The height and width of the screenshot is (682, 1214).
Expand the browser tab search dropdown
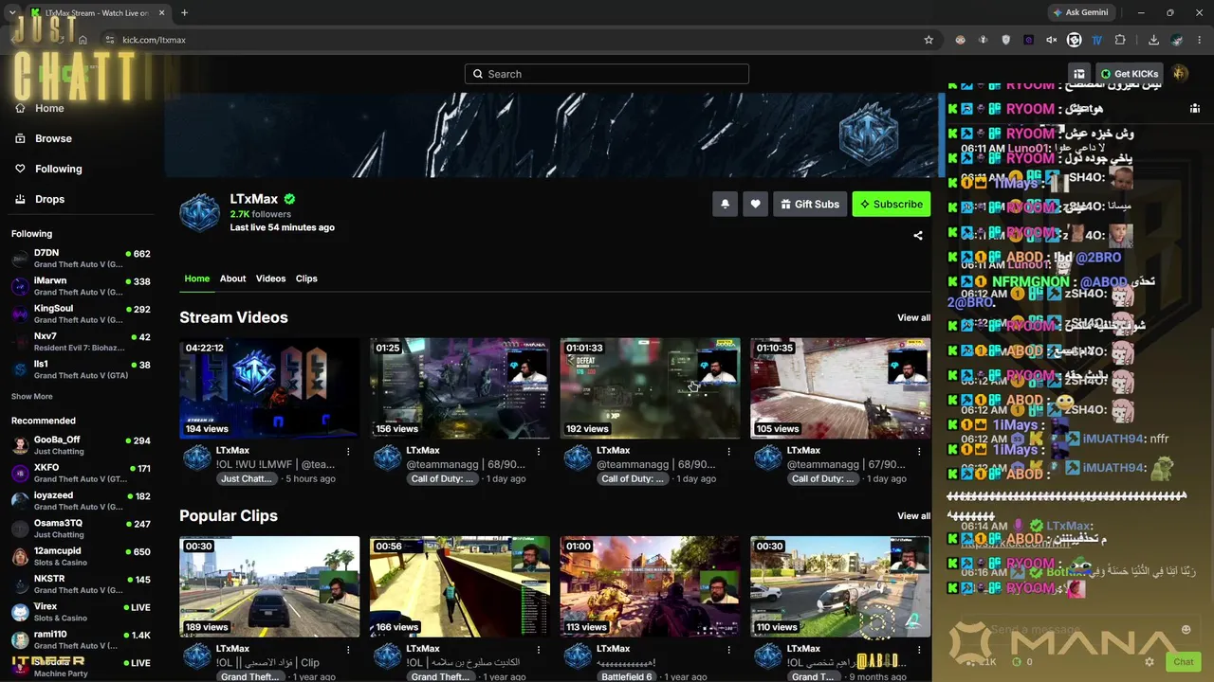(11, 13)
